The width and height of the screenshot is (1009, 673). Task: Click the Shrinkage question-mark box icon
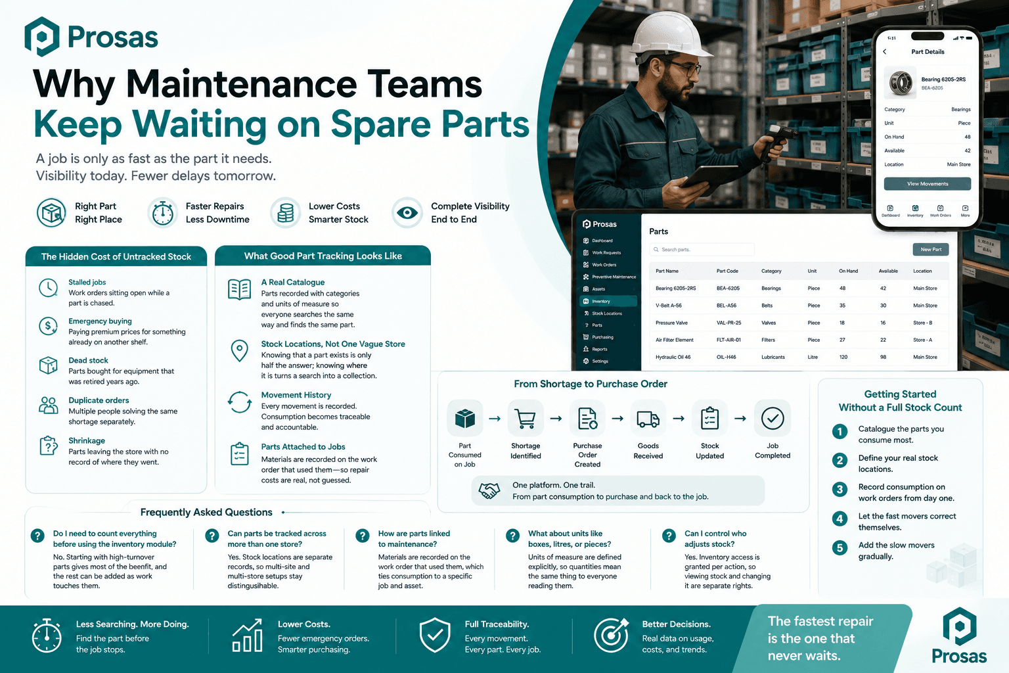(x=49, y=446)
